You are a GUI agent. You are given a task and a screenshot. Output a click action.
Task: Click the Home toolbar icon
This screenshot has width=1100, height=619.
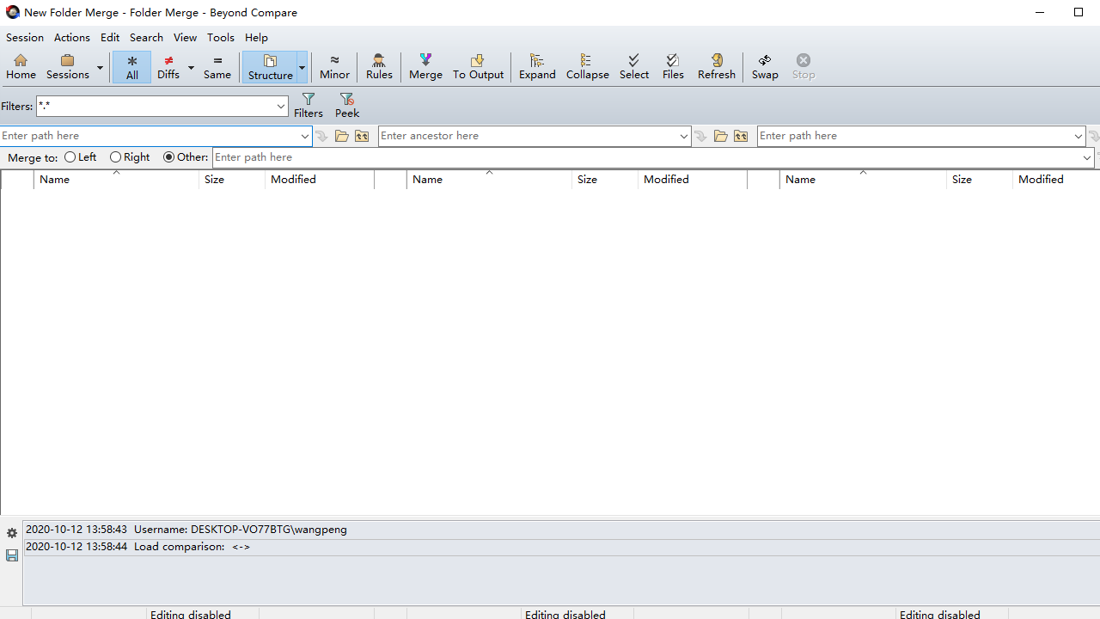coord(21,66)
